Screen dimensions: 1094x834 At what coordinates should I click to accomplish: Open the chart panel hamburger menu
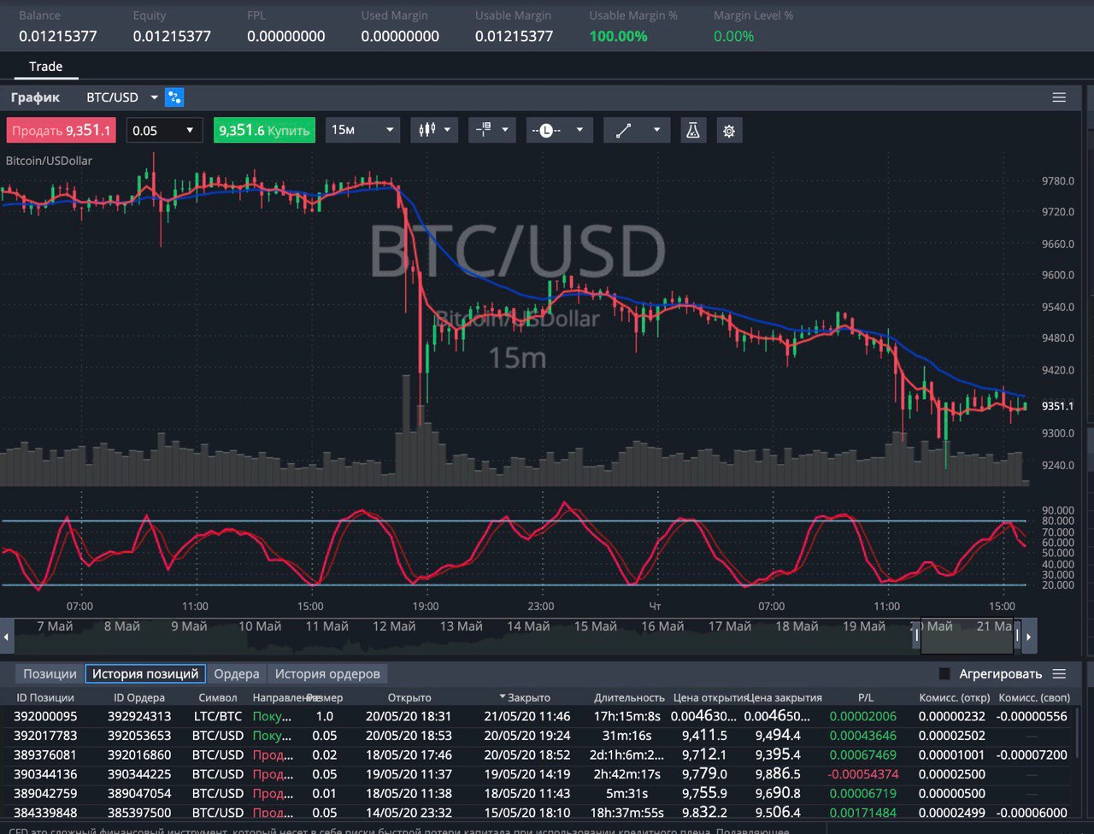tap(1059, 97)
